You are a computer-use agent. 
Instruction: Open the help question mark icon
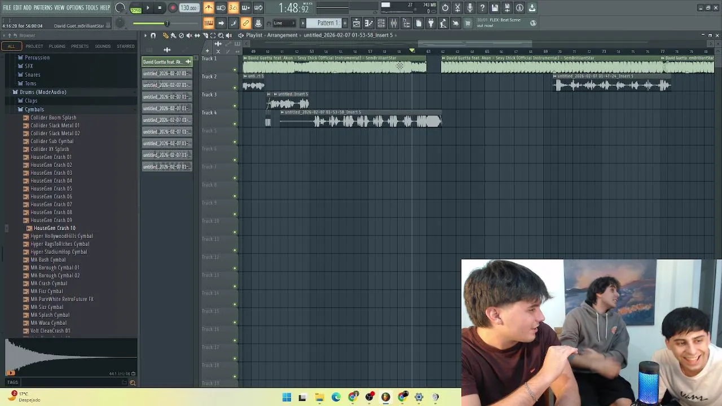pyautogui.click(x=482, y=8)
